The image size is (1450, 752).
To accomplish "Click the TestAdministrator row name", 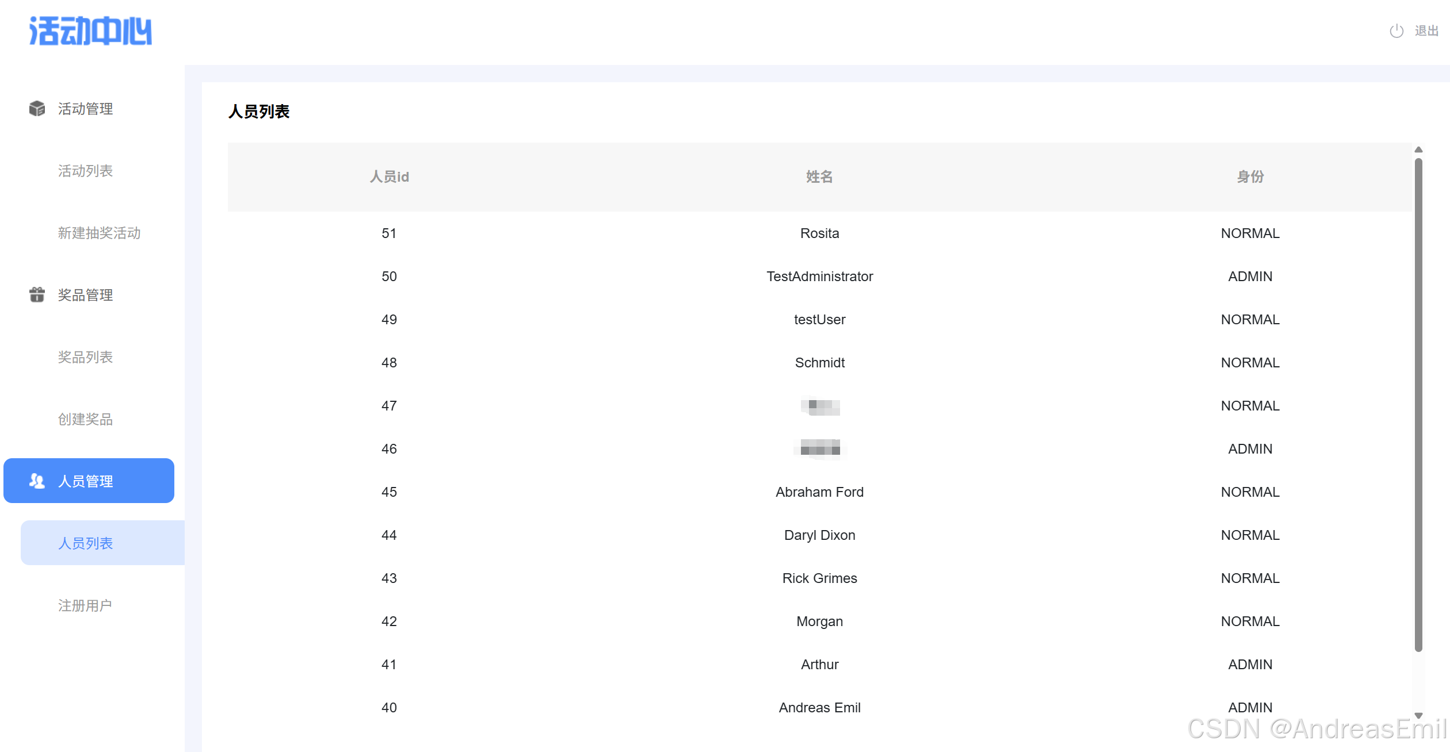I will tap(819, 277).
